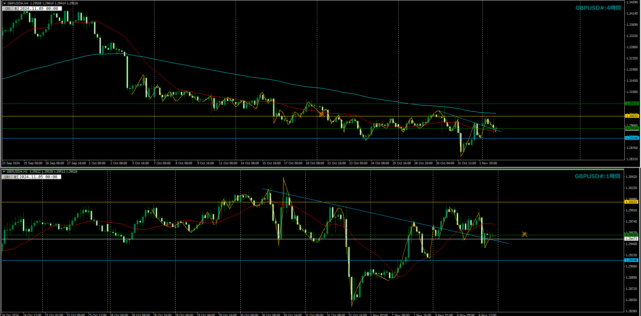The image size is (641, 316).
Task: Click the 1.29473 price label on H1 chart
Action: (632, 239)
